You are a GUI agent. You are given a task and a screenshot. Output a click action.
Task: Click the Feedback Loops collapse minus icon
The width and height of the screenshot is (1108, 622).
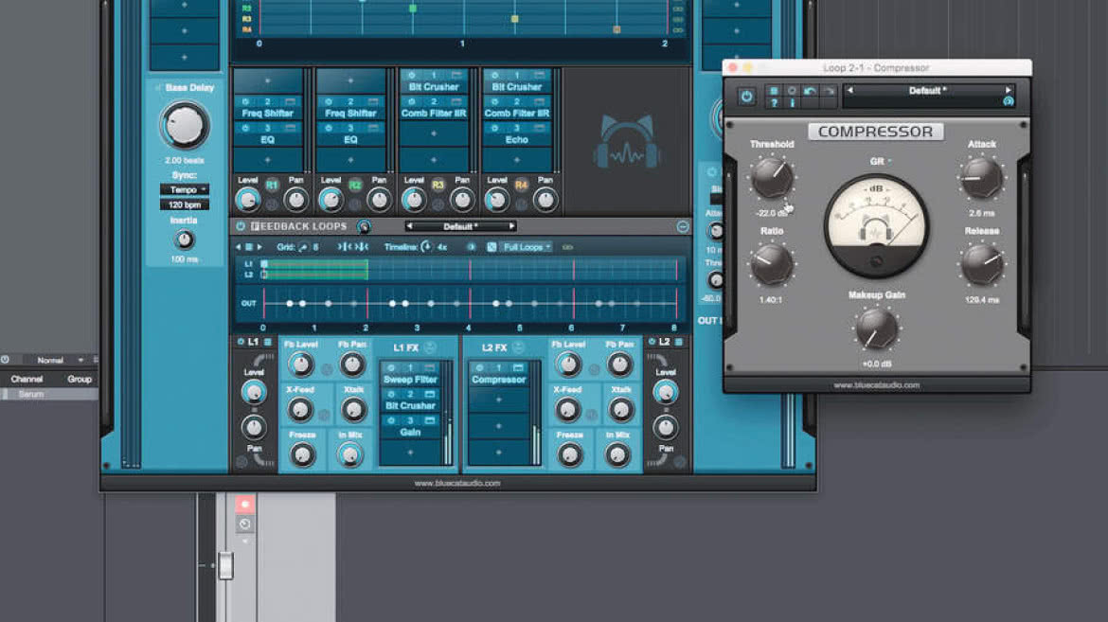coord(682,227)
